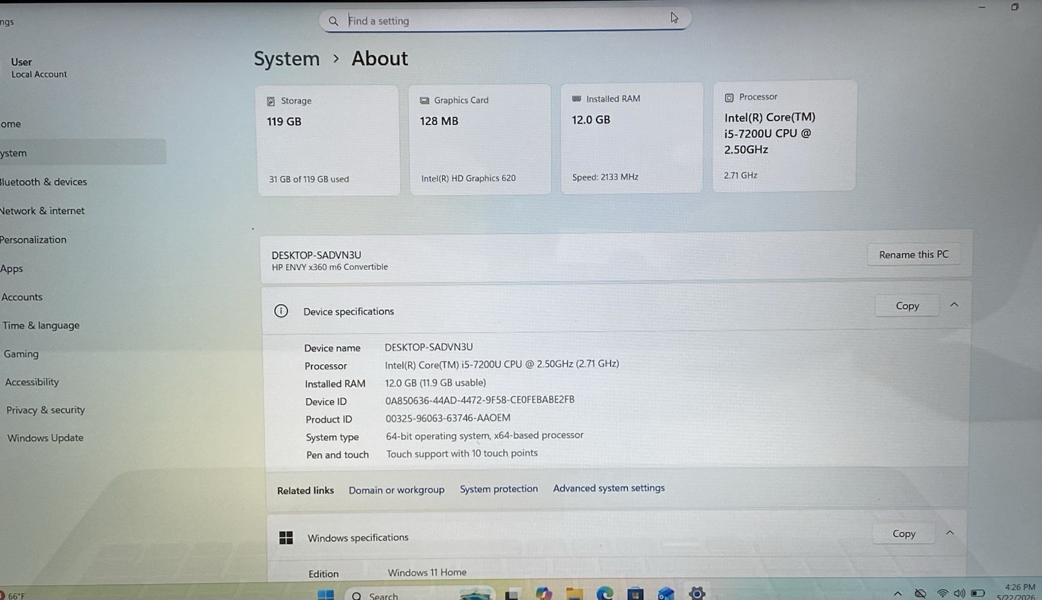The width and height of the screenshot is (1042, 600).
Task: Copy the Device specifications
Action: pos(907,306)
